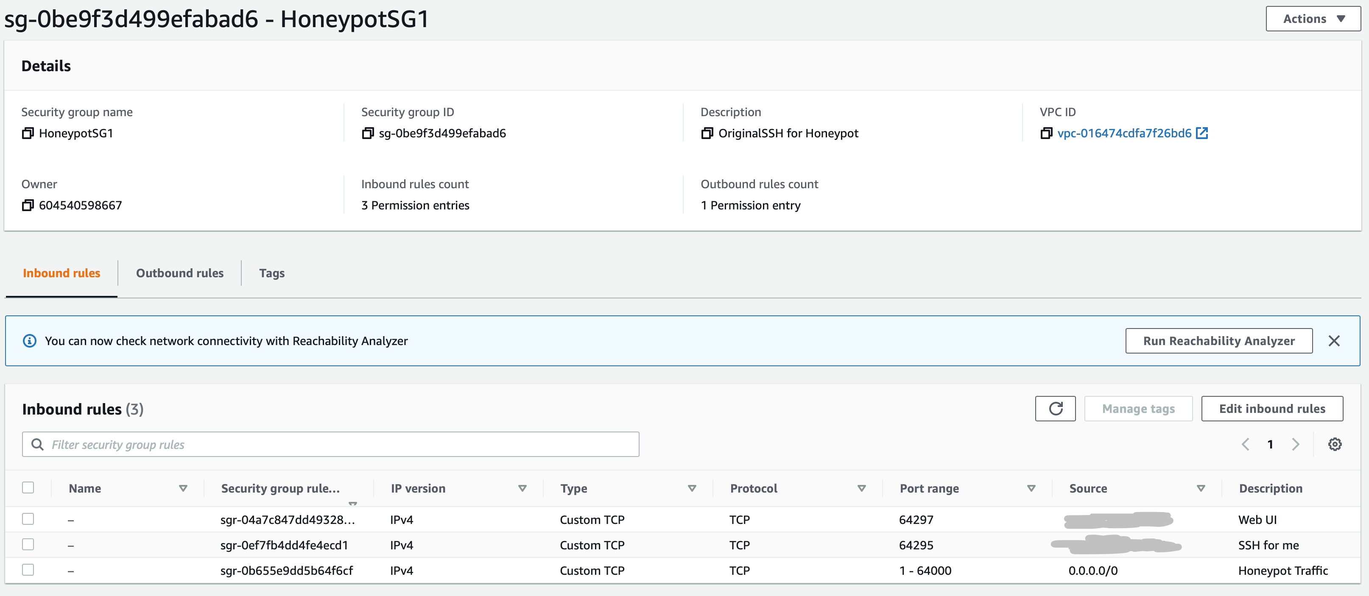1369x596 pixels.
Task: Copy the OriginalSSH description text
Action: pos(707,134)
